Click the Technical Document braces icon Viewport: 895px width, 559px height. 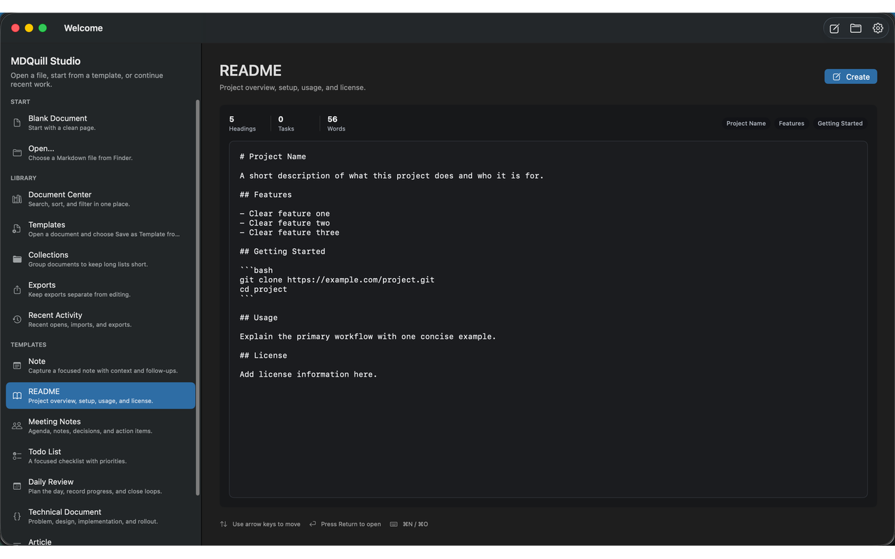click(x=17, y=516)
